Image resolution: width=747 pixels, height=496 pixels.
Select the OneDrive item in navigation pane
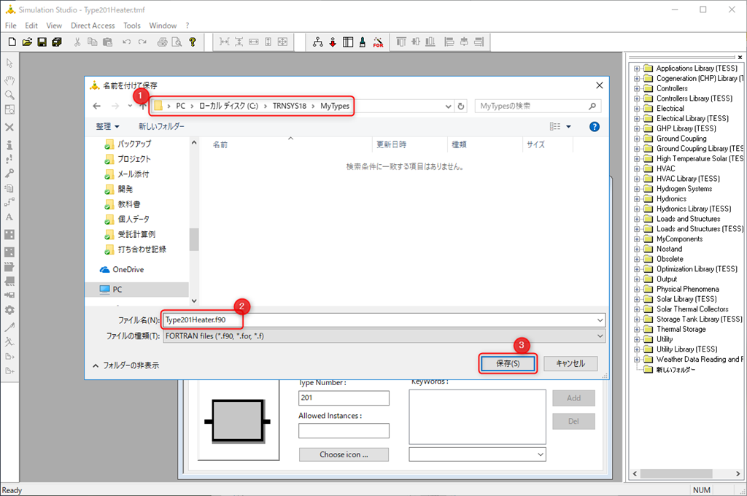point(128,269)
